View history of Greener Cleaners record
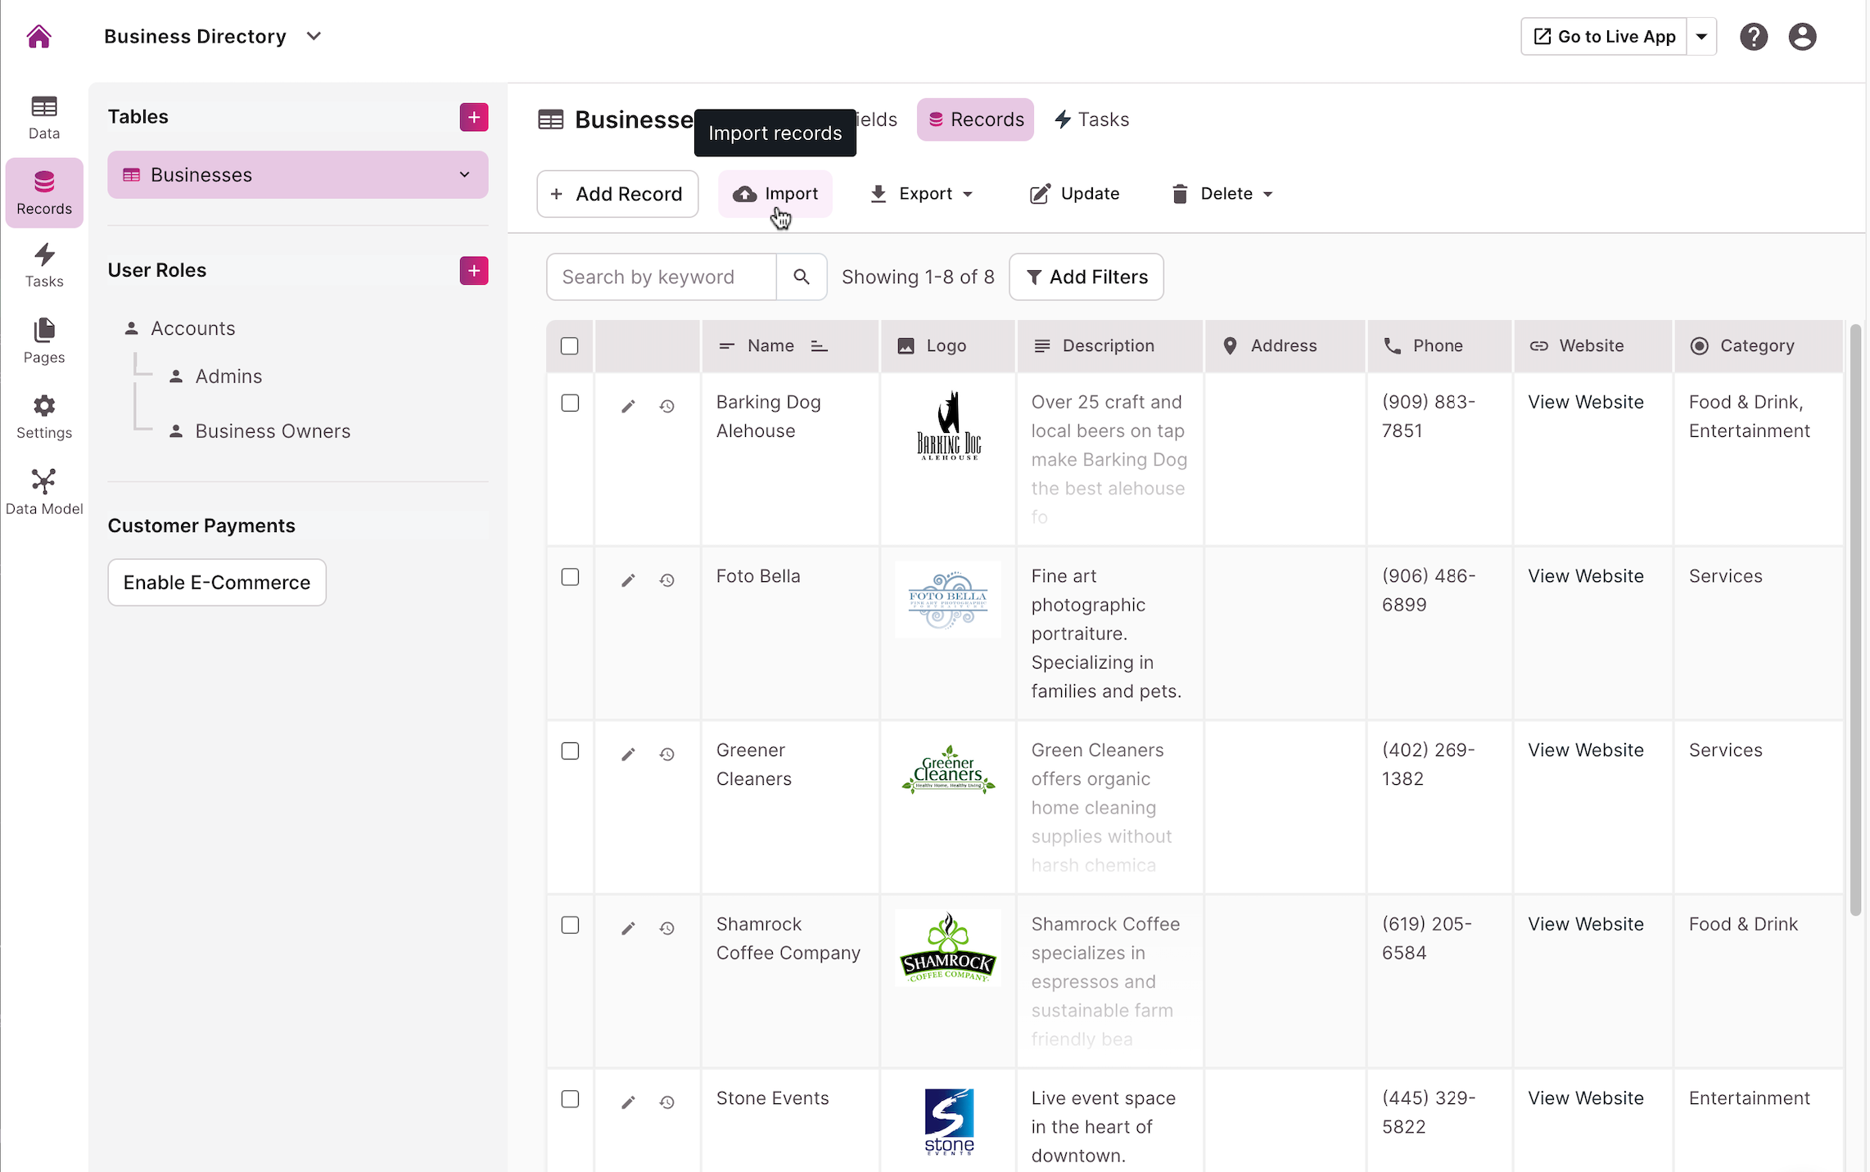 tap(667, 755)
